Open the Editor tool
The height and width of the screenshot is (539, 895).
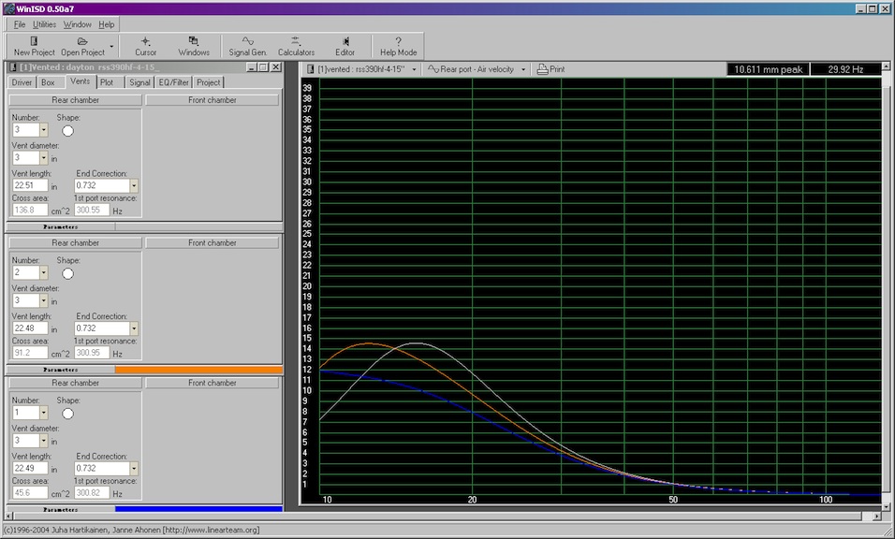(345, 46)
